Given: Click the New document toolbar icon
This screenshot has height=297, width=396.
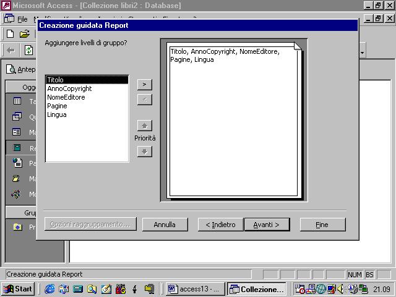Looking at the screenshot, I should [x=11, y=34].
